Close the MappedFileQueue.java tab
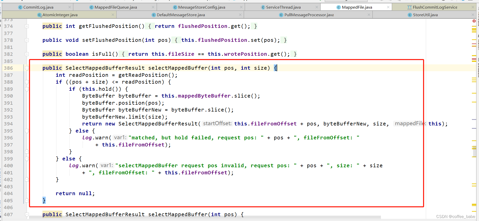Image resolution: width=479 pixels, height=221 pixels. (153, 7)
